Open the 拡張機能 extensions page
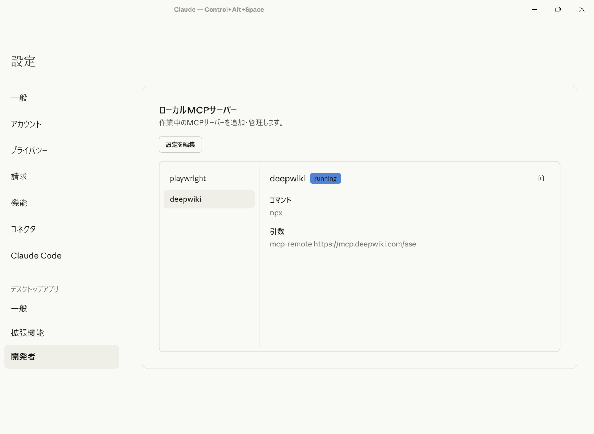 coord(27,333)
